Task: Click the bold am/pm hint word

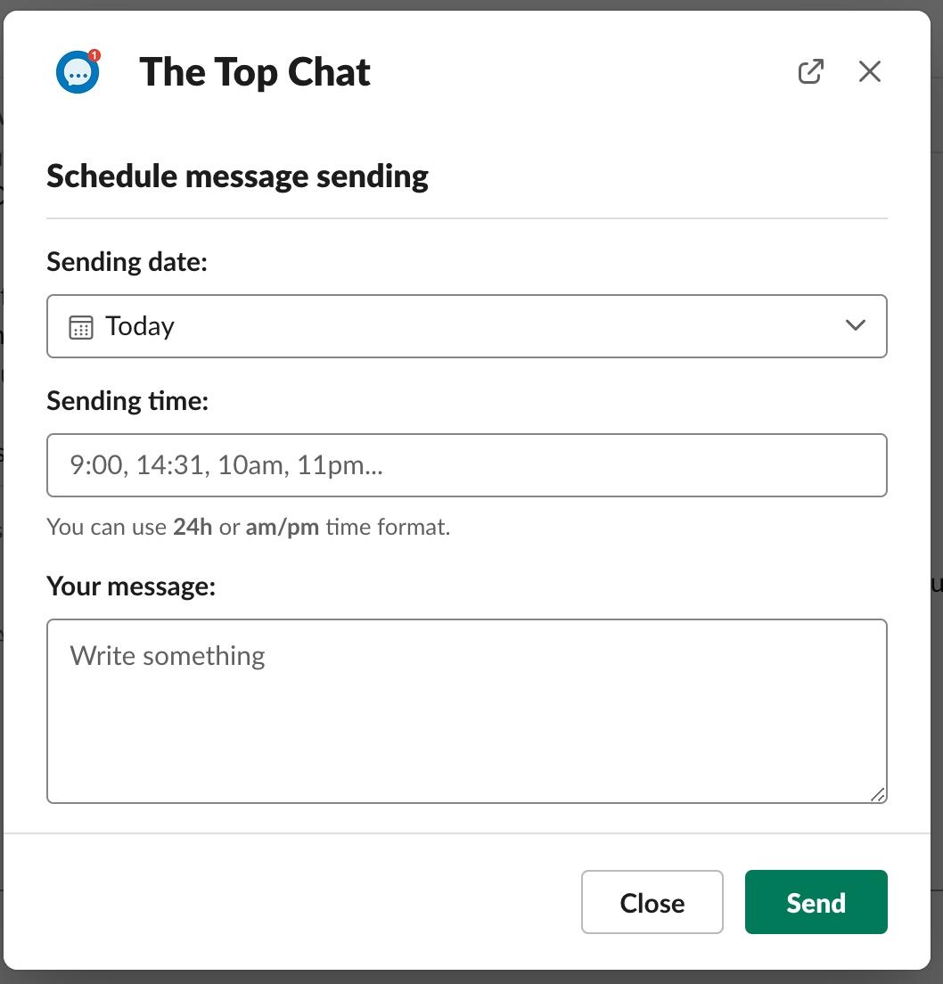Action: (x=283, y=527)
